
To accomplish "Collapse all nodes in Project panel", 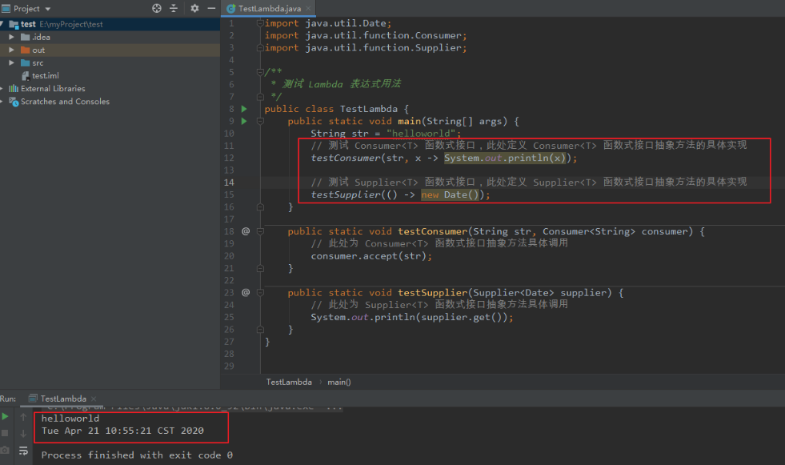I will (x=174, y=8).
